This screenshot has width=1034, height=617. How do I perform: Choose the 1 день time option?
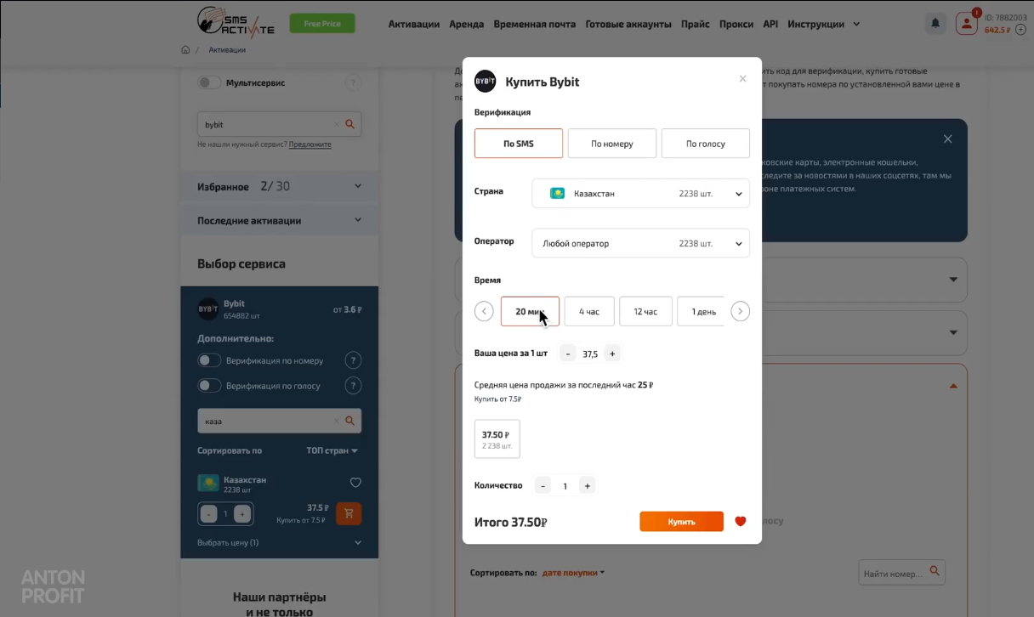point(702,311)
